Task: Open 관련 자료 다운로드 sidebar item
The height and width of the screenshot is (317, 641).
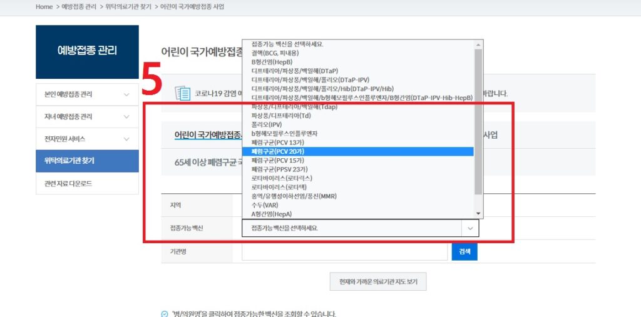Action: (87, 183)
